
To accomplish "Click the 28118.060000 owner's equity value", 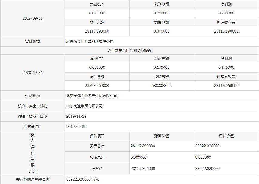I will point(226,86).
